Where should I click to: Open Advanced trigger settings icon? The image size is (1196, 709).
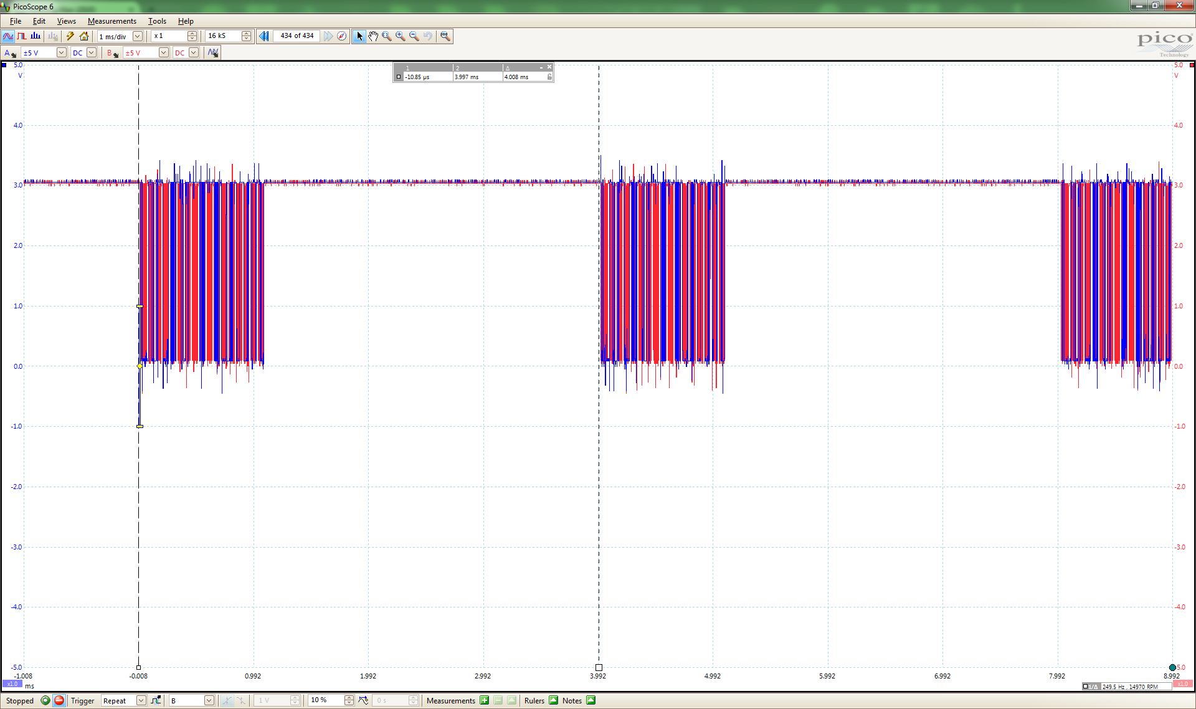156,700
